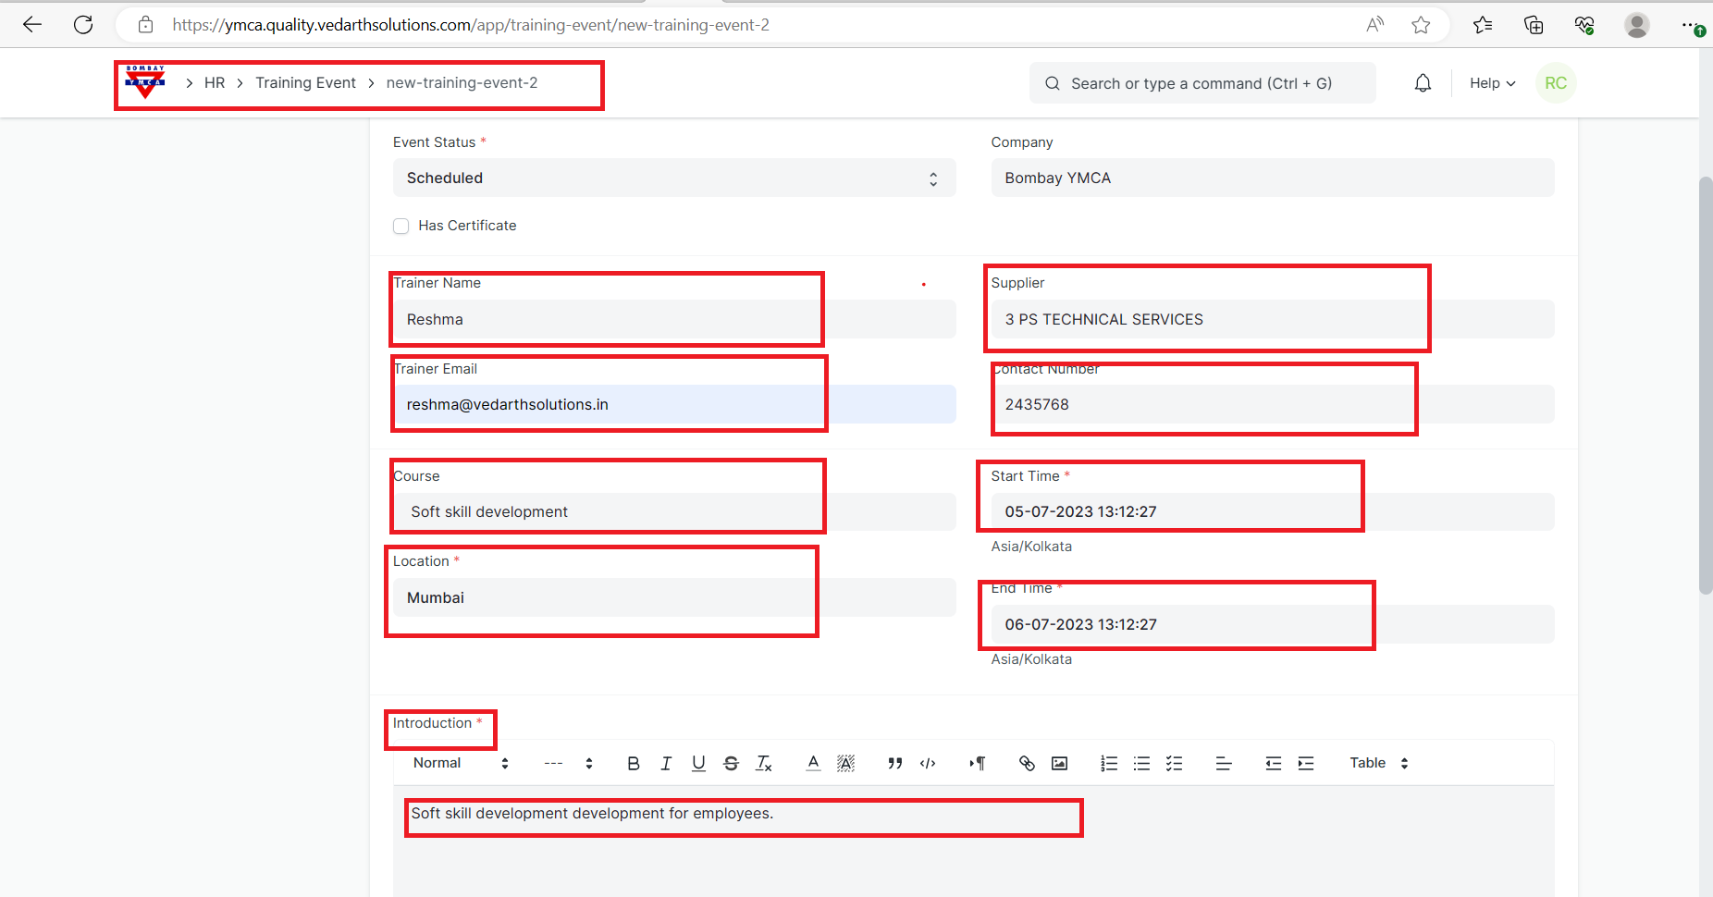Image resolution: width=1713 pixels, height=897 pixels.
Task: Toggle bold formatting in the Introduction editor
Action: [633, 763]
